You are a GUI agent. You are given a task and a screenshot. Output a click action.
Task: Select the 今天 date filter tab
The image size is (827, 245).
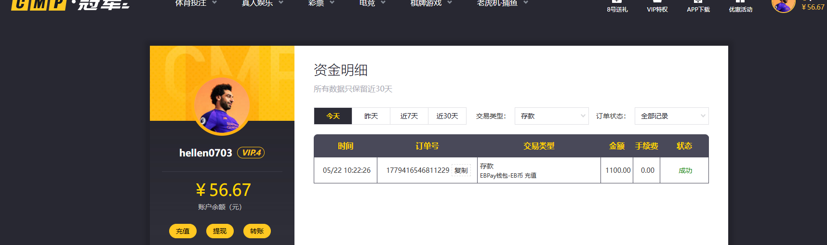click(x=333, y=116)
